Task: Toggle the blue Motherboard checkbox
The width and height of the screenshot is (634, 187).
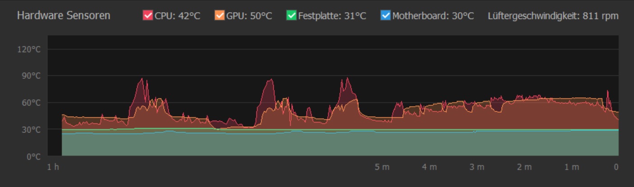Action: [385, 16]
